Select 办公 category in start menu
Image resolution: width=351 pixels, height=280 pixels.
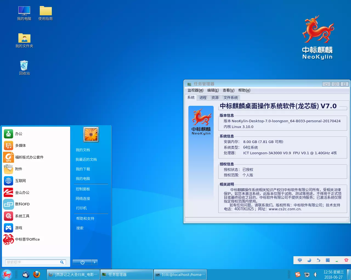pos(36,134)
